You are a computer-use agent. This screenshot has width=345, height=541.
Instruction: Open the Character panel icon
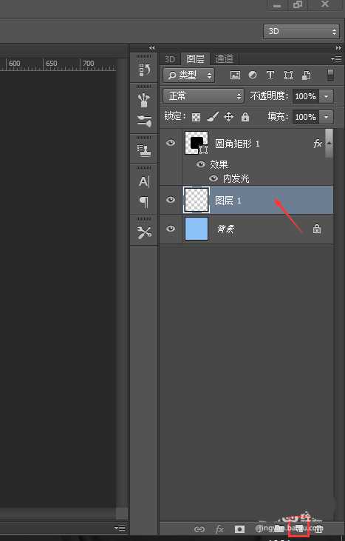tap(144, 181)
